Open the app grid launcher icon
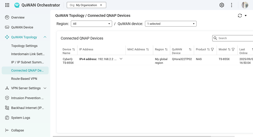The width and height of the screenshot is (253, 137). click(x=7, y=5)
